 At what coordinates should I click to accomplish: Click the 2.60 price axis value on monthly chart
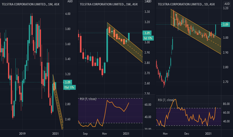(68, 119)
